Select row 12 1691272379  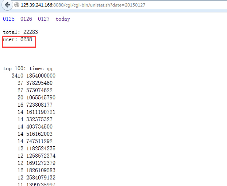coord(36,163)
